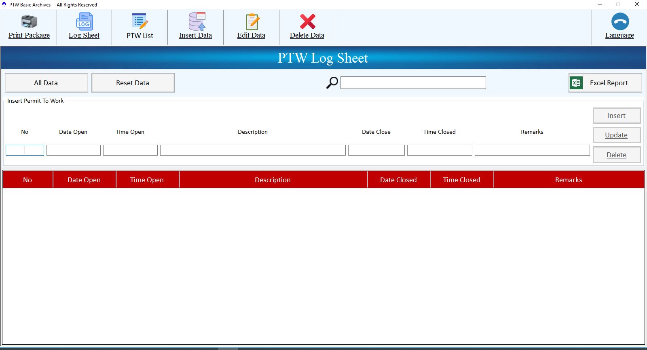Viewport: 647px width, 350px height.
Task: Click the Edit Data label
Action: point(251,35)
